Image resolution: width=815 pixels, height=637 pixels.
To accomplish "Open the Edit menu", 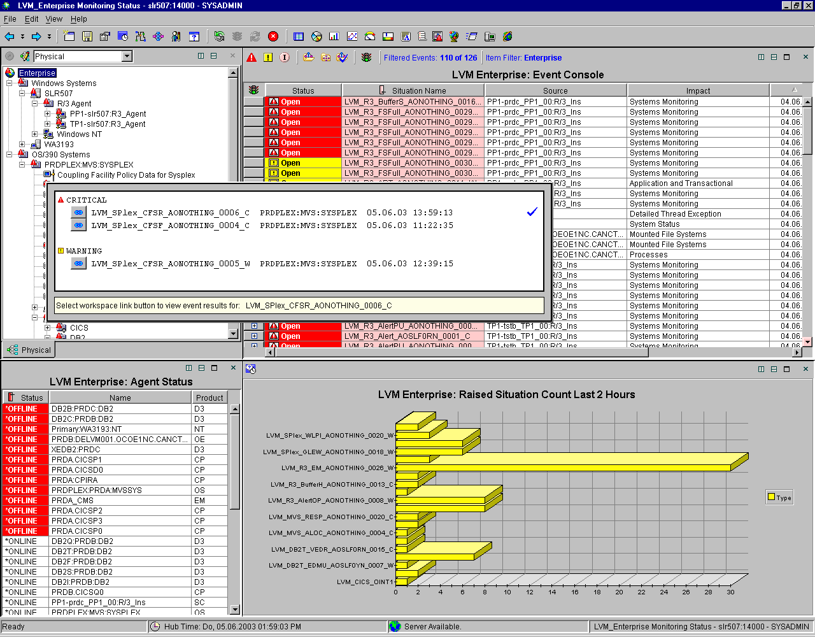I will 32,19.
